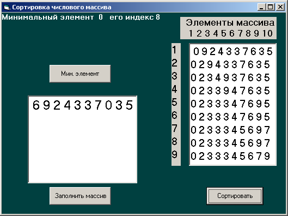Image resolution: width=288 pixels, height=216 pixels.
Task: Minimize the Сортировка числового массива window
Action: [262, 7]
